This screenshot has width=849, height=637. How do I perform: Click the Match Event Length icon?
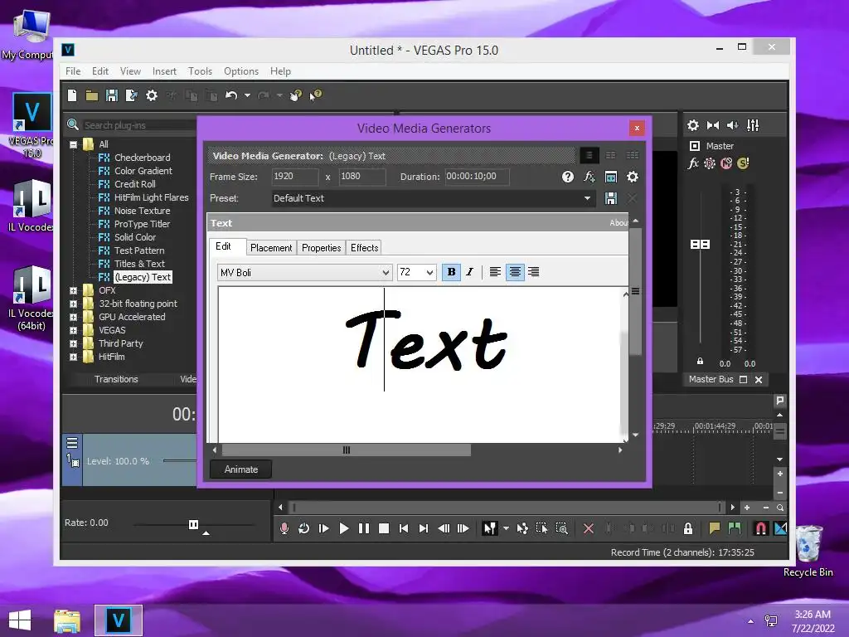[x=611, y=177]
